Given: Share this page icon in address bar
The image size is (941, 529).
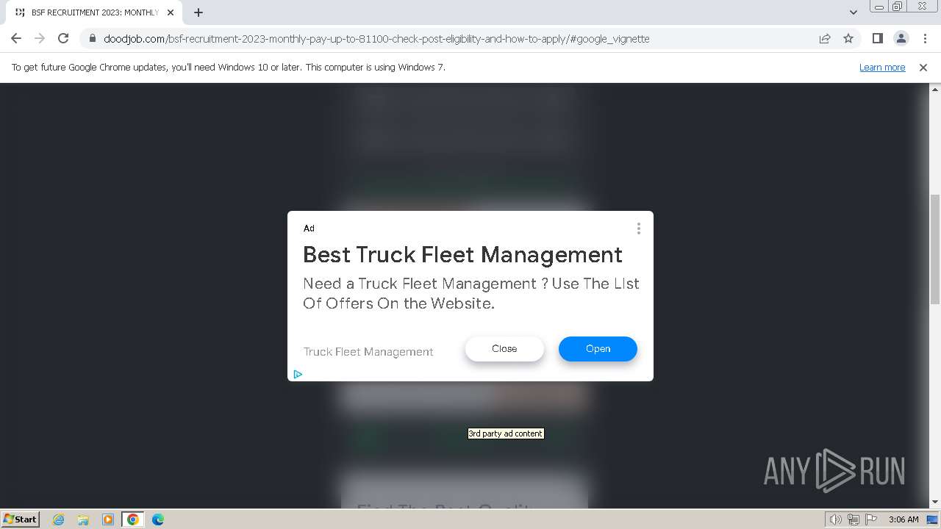Looking at the screenshot, I should tap(825, 38).
